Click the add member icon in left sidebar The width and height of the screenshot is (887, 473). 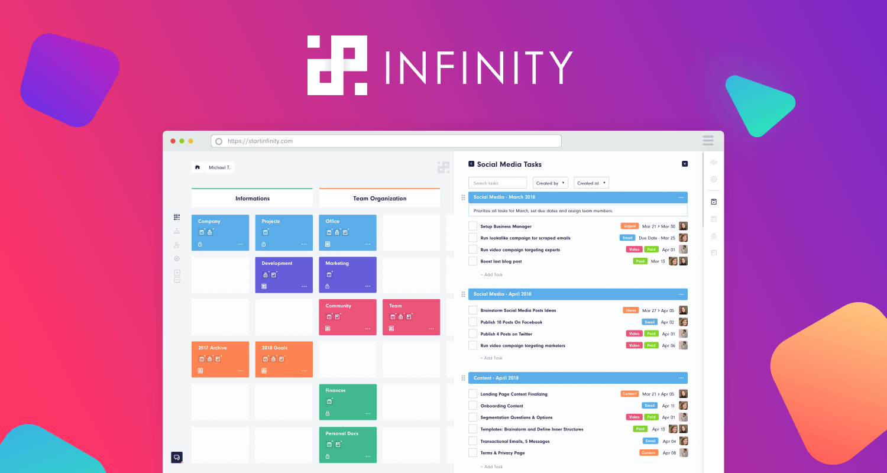click(177, 245)
